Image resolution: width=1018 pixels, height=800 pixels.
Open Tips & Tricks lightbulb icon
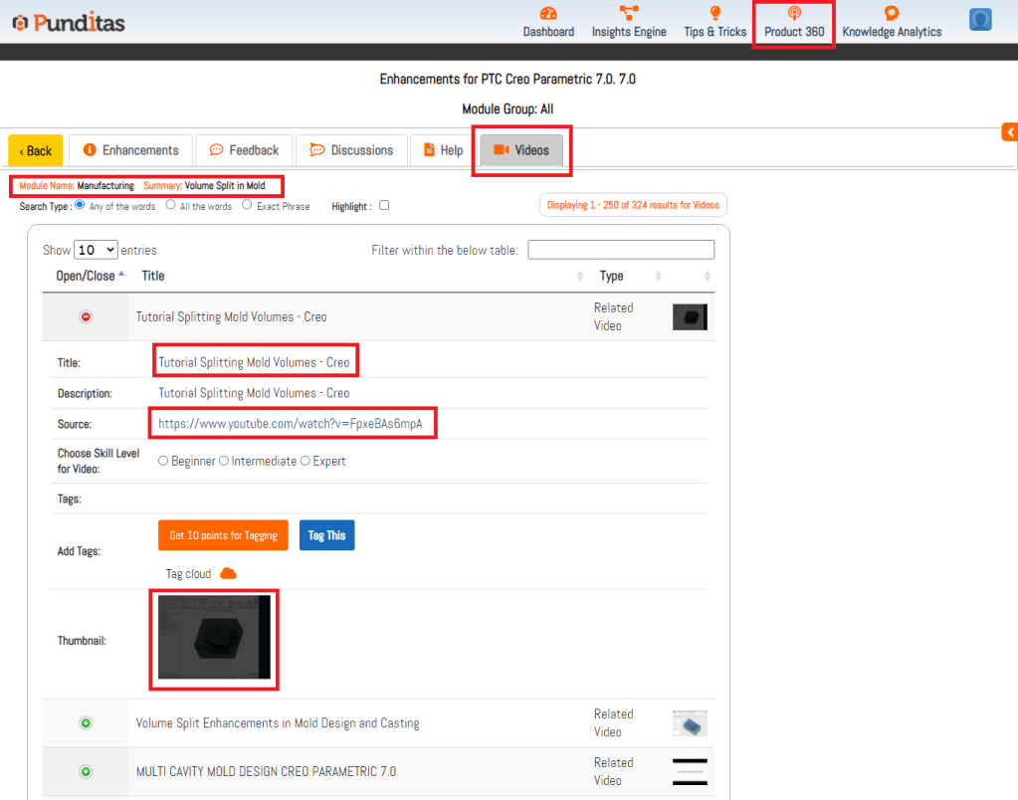(714, 14)
